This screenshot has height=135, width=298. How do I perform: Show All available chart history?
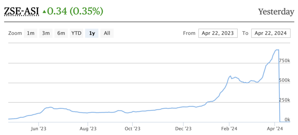click(107, 33)
